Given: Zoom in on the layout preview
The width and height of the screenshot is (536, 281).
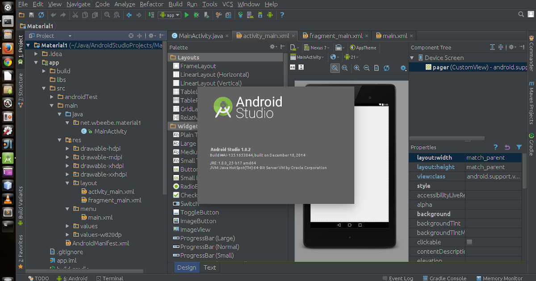Looking at the screenshot, I should [357, 68].
